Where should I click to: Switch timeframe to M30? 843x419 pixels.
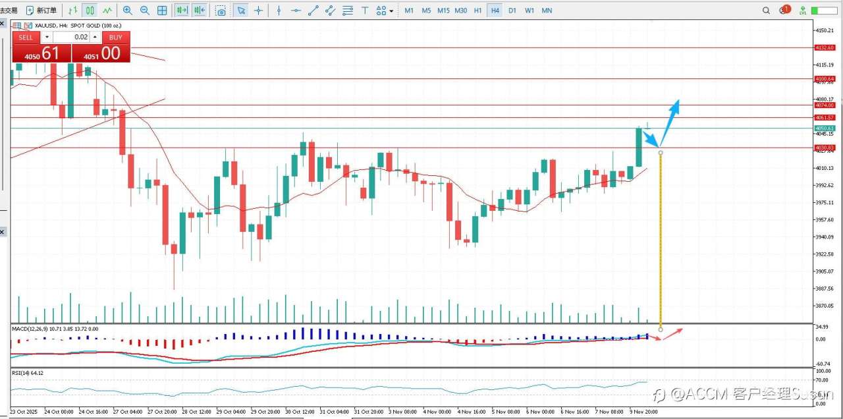click(461, 11)
